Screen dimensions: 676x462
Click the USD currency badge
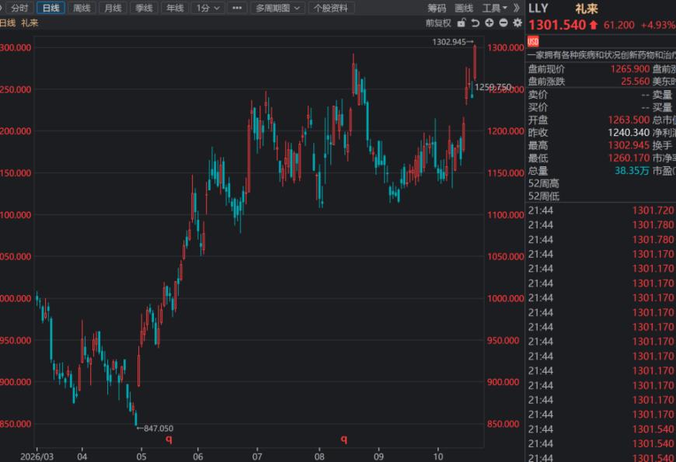click(x=533, y=41)
